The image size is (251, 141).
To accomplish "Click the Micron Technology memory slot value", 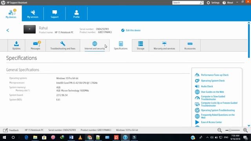I will [x=73, y=90].
